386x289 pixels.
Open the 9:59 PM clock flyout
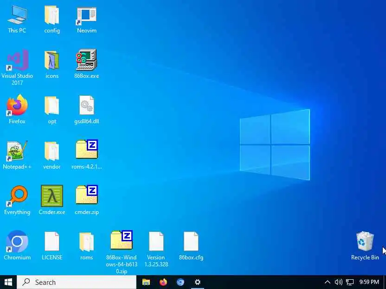click(x=369, y=282)
